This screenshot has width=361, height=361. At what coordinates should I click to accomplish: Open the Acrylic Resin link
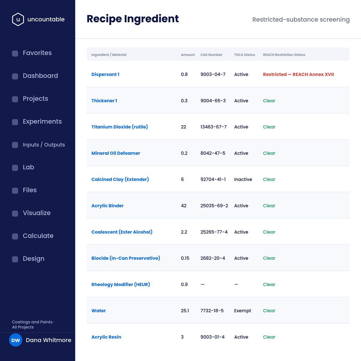point(106,337)
